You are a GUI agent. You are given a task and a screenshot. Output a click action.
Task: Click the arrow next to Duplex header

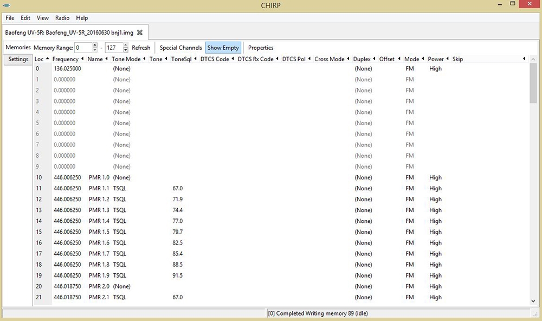coord(375,59)
